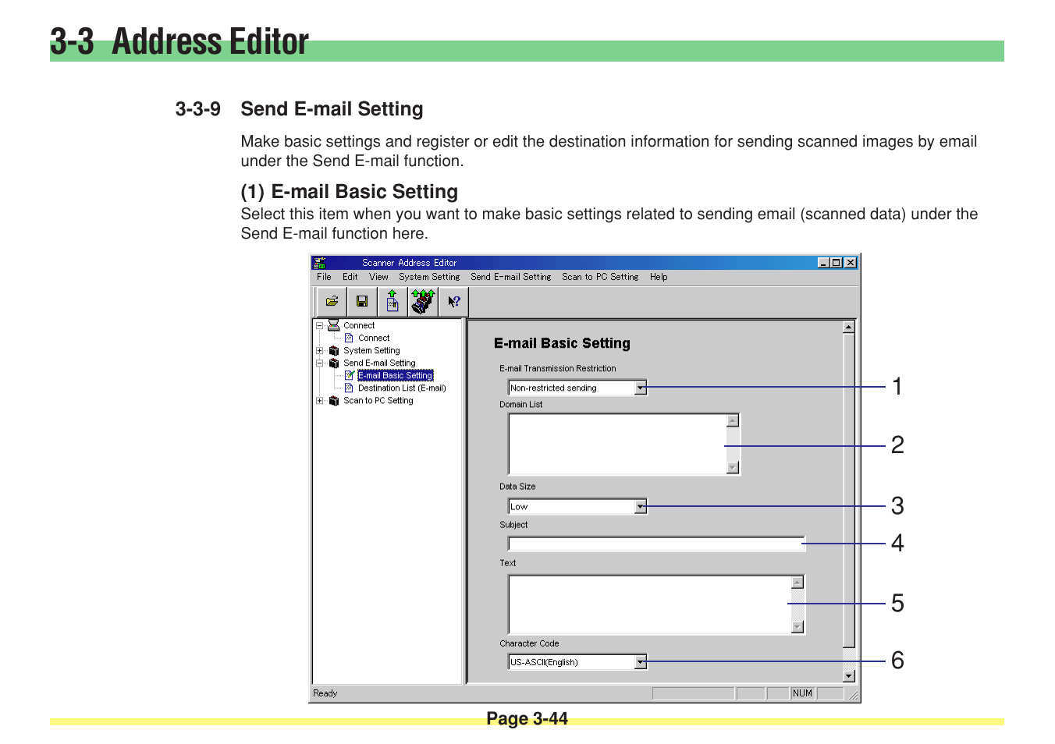Open the Edit menu
1055x744 pixels.
[x=350, y=277]
